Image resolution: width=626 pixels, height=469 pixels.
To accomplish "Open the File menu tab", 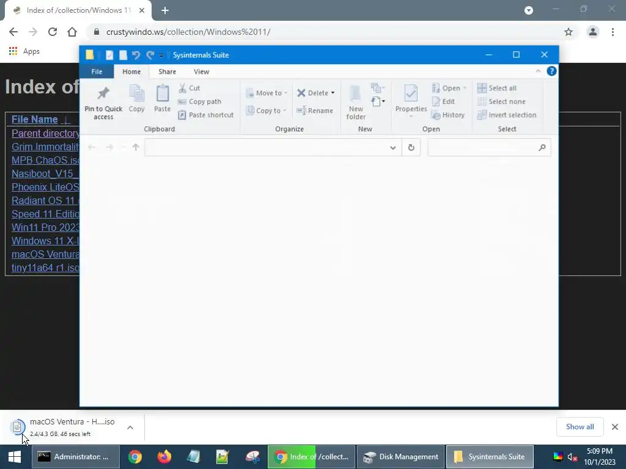I will click(97, 72).
